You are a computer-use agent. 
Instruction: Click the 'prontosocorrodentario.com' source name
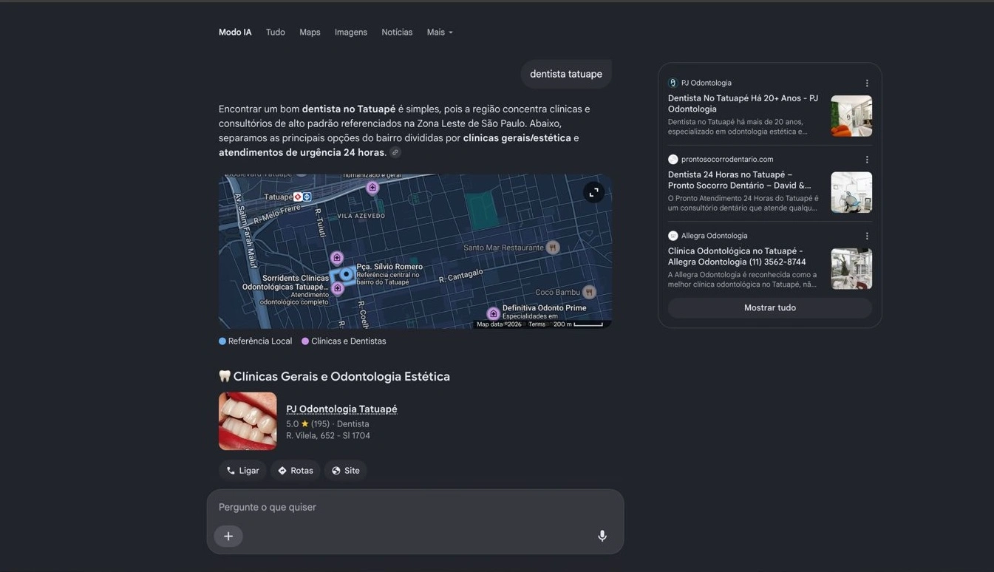(x=727, y=160)
